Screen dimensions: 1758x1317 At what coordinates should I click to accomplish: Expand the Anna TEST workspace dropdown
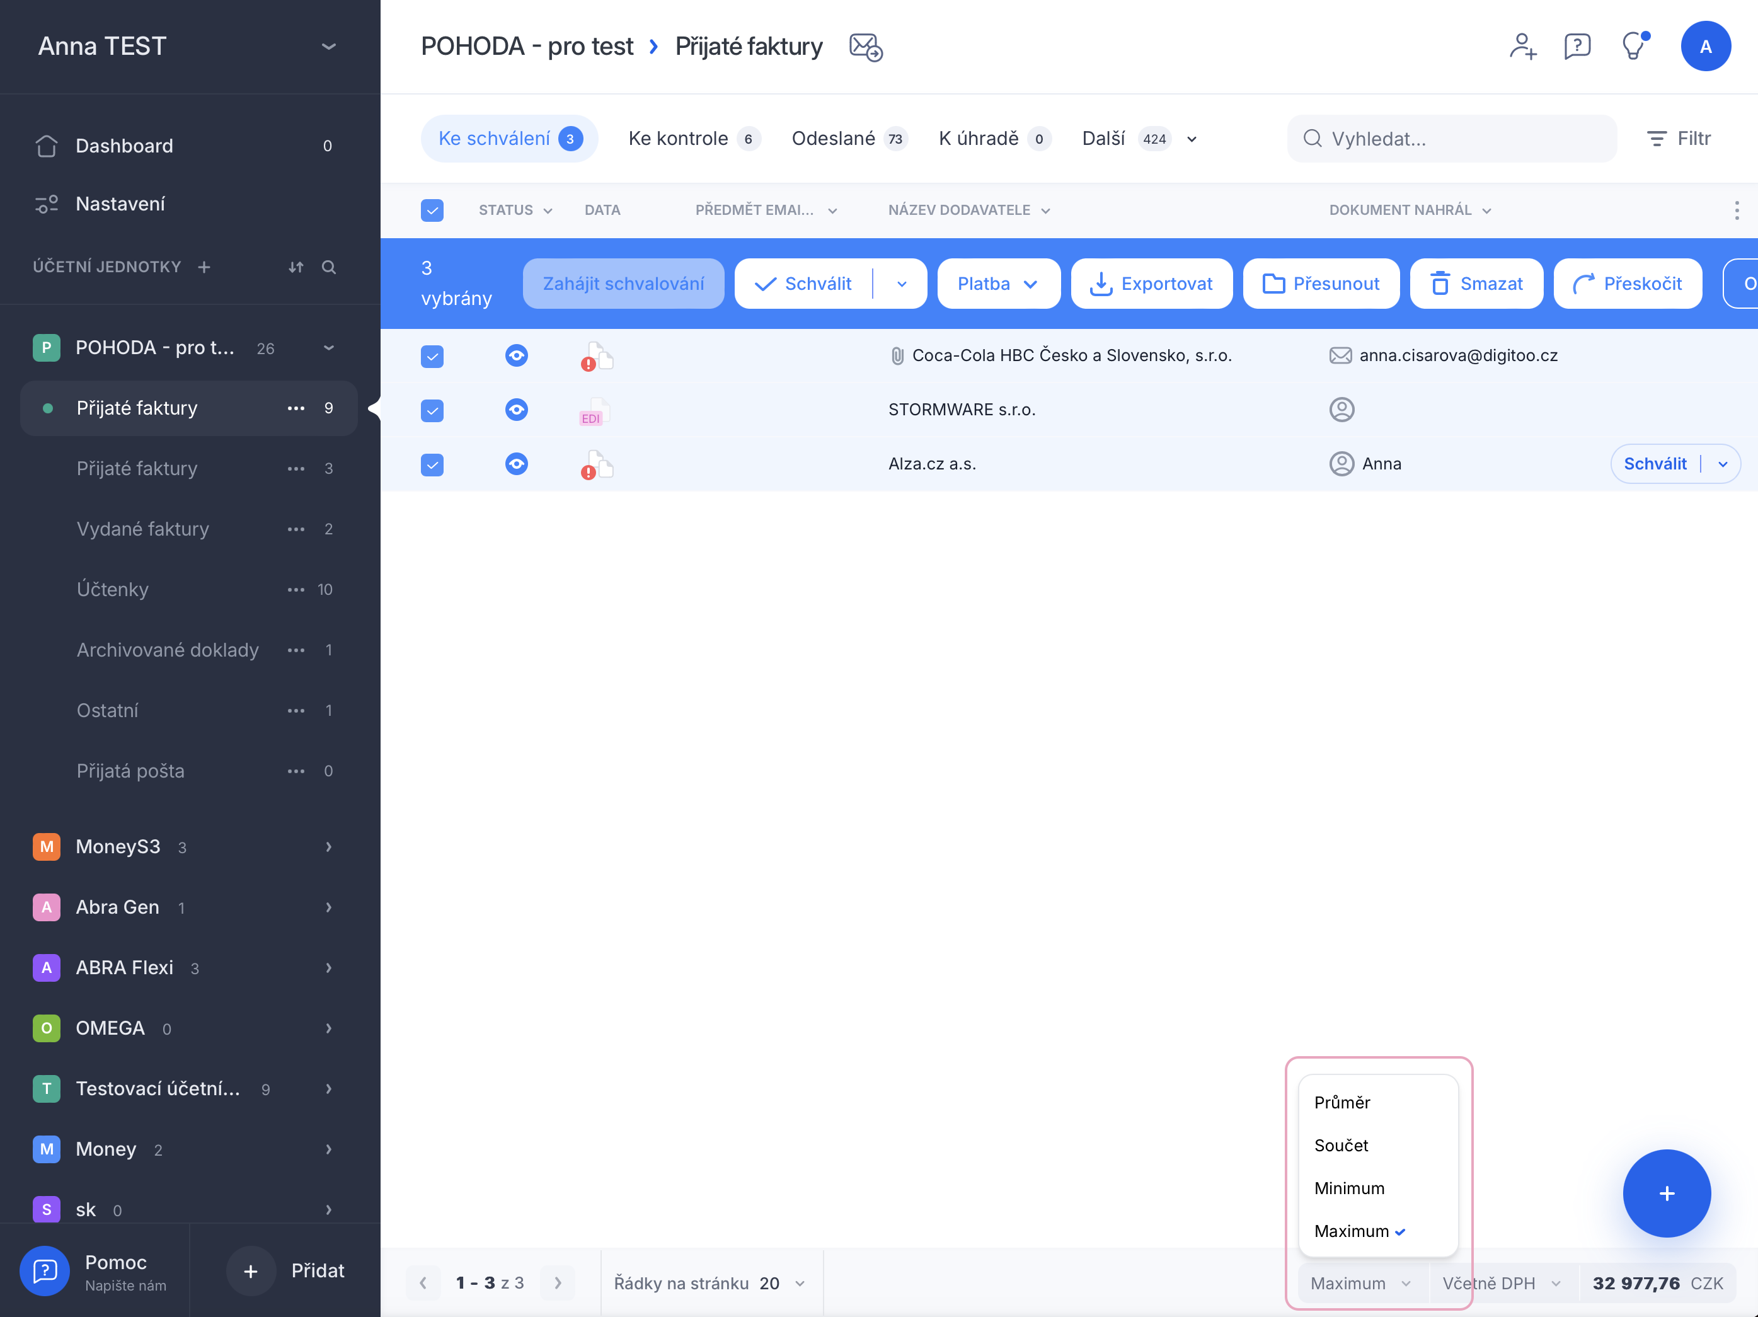[x=328, y=46]
